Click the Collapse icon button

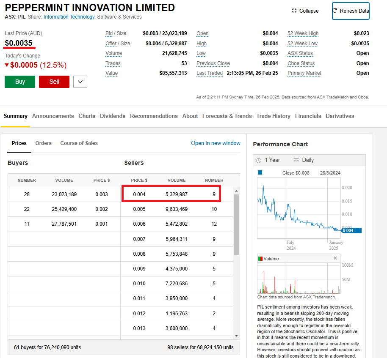(305, 11)
